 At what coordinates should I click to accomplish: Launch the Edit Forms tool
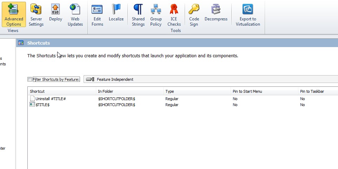coord(97,14)
